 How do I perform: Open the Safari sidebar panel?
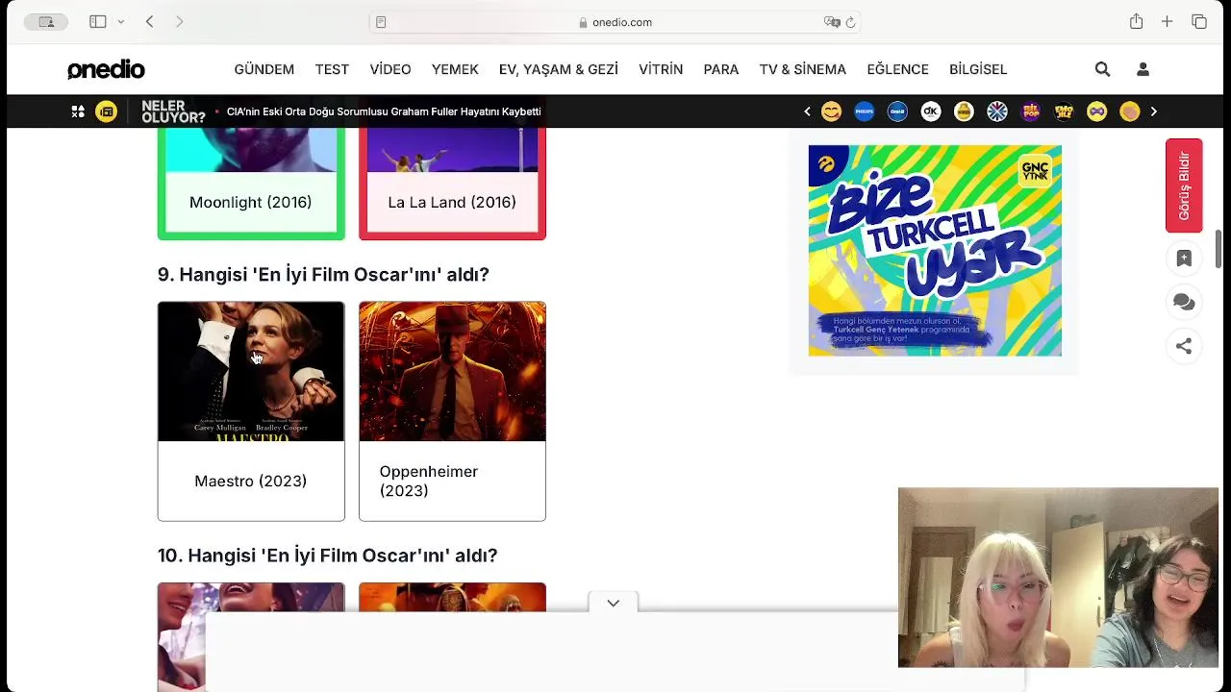click(x=98, y=21)
